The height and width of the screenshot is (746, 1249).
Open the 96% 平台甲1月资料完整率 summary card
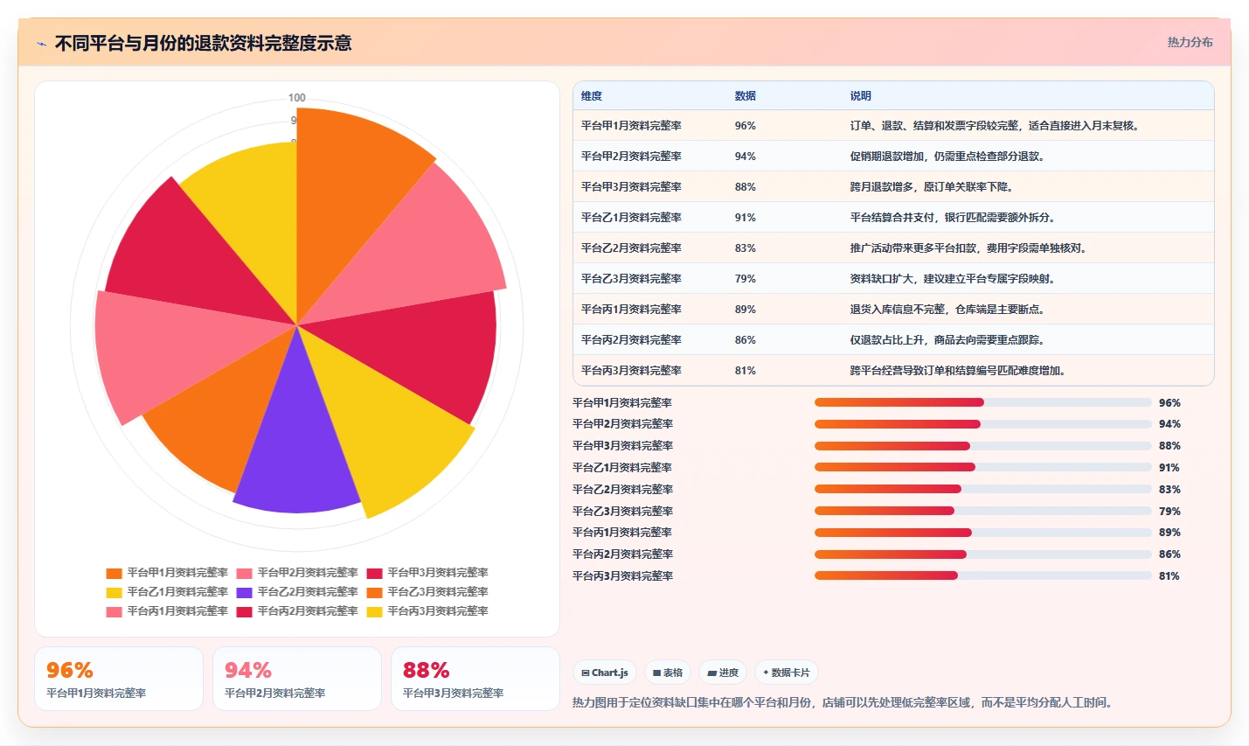click(x=119, y=679)
